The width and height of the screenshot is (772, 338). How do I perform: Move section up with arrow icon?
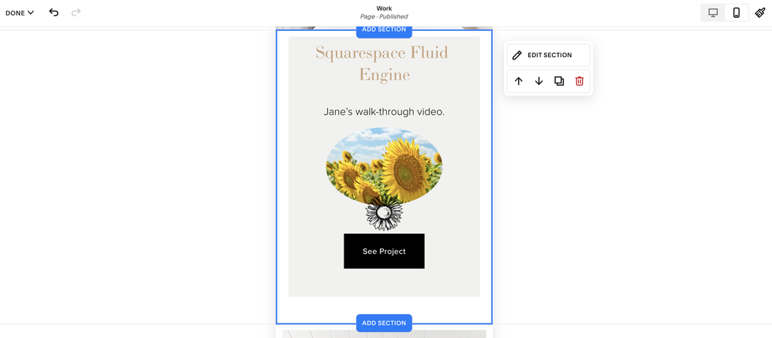point(519,81)
